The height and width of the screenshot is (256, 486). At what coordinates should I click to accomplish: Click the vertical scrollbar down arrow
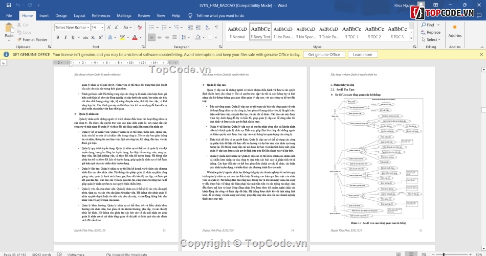(x=483, y=248)
